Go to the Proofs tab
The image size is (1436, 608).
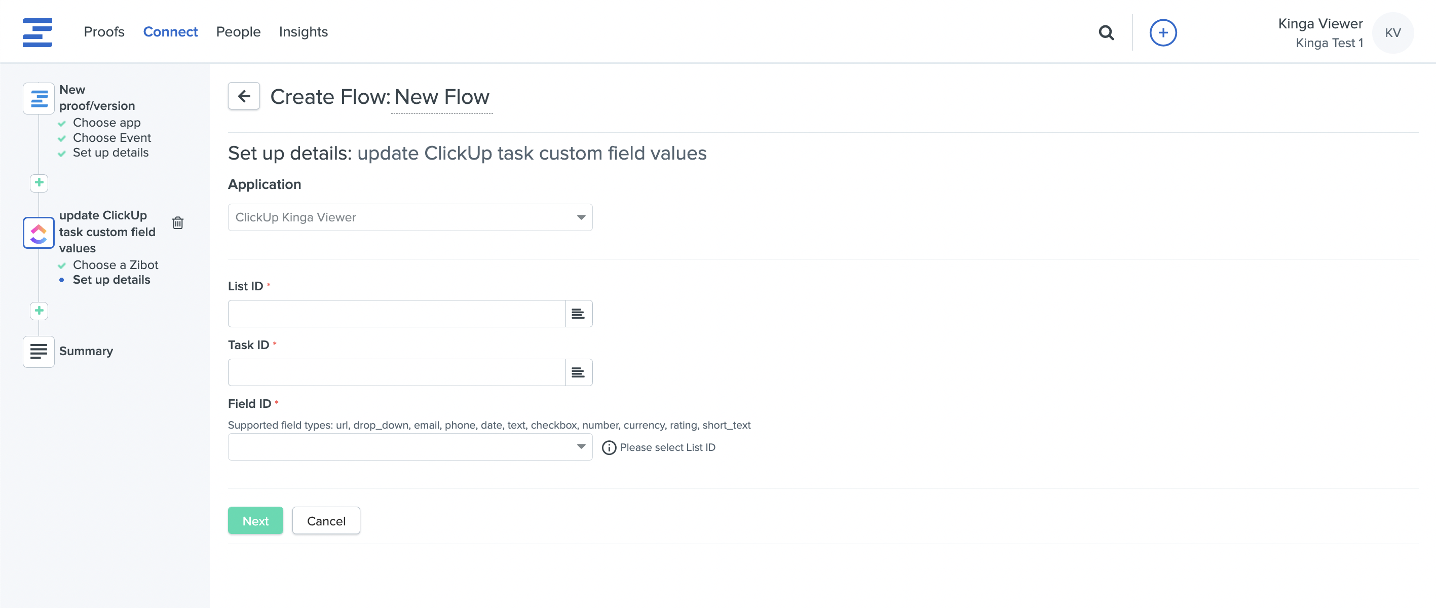(104, 32)
